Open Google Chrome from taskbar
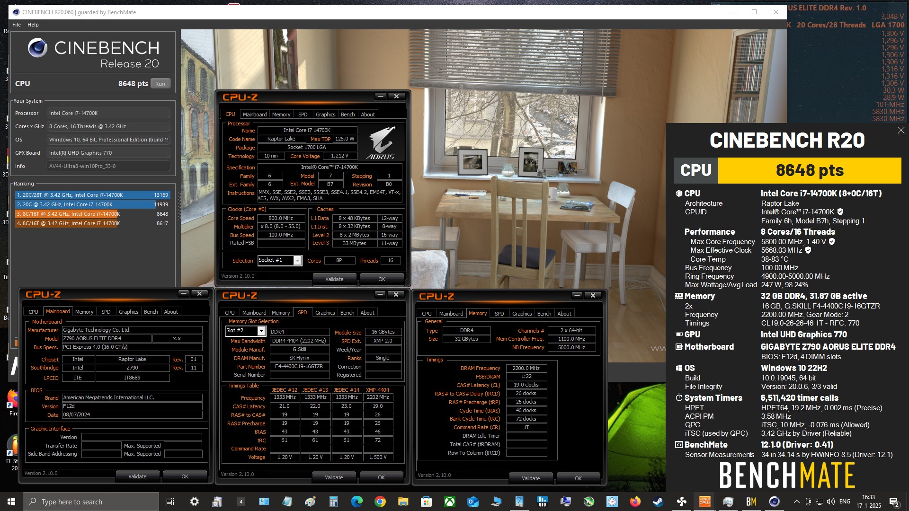This screenshot has width=909, height=511. [x=380, y=502]
